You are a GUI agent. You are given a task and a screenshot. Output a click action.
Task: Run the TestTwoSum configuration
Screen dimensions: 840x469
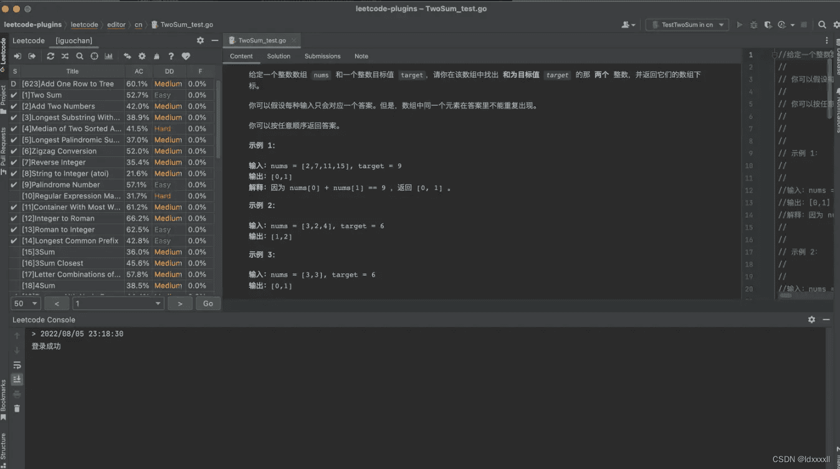point(740,25)
